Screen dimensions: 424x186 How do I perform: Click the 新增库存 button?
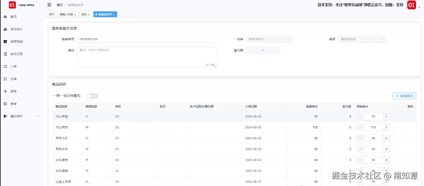[404, 96]
